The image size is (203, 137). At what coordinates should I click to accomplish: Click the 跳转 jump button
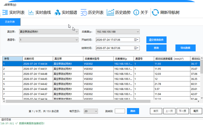[x=133, y=111]
